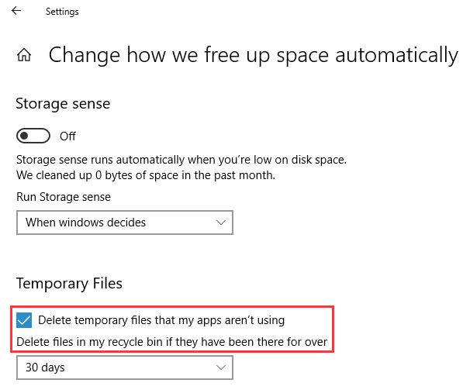
Task: Click the Change how we free up space heading
Action: pyautogui.click(x=254, y=55)
